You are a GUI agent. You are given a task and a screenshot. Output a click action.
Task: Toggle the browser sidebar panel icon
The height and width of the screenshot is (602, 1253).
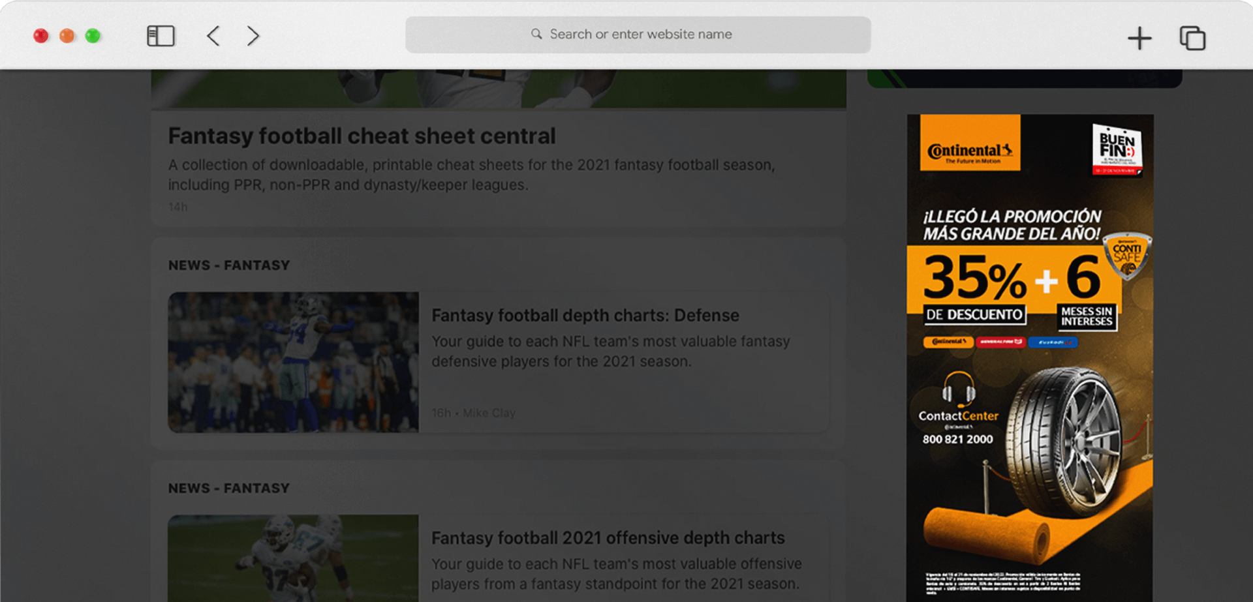(x=161, y=36)
